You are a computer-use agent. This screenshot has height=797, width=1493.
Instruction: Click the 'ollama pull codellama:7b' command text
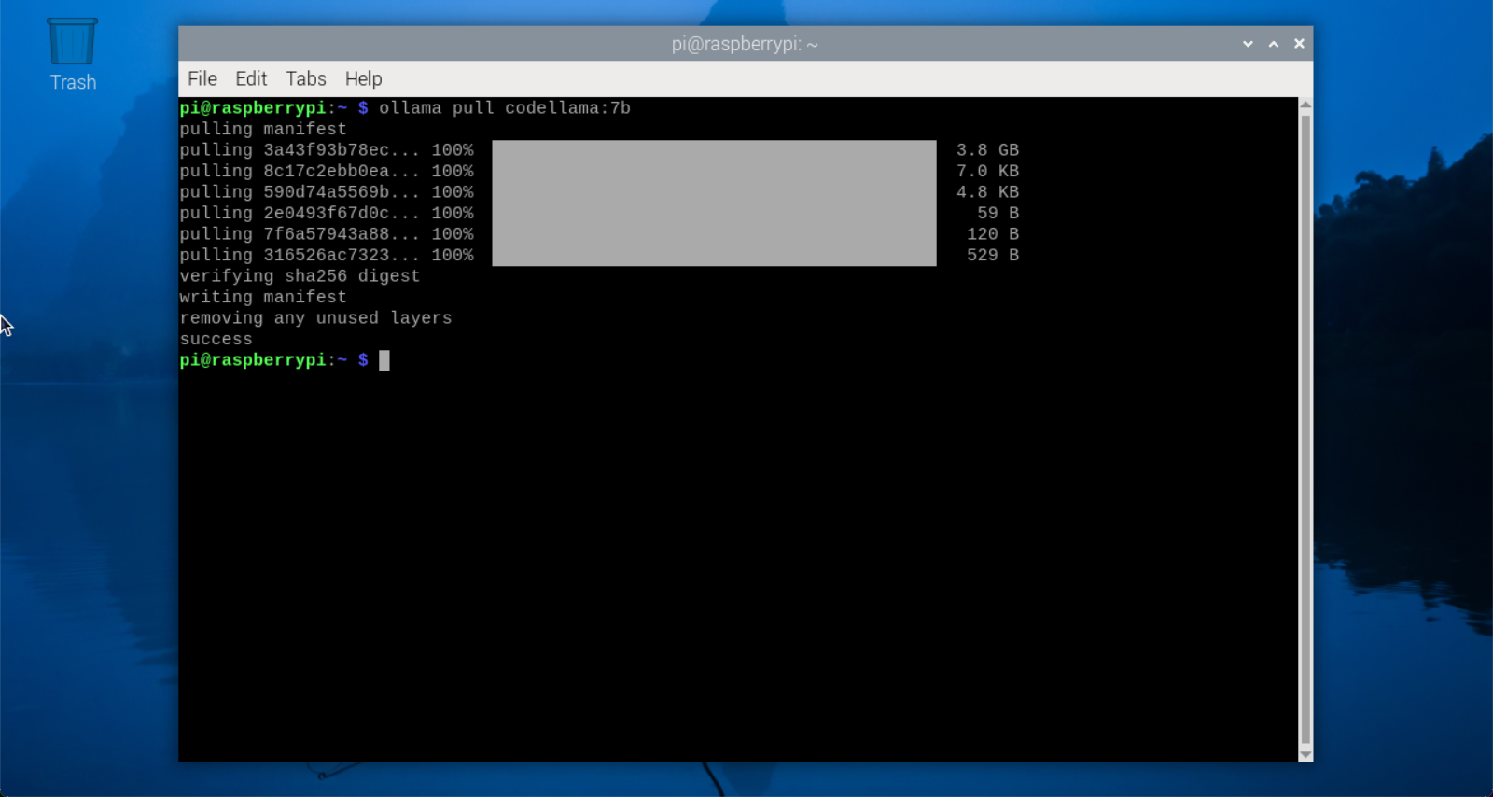pyautogui.click(x=504, y=108)
